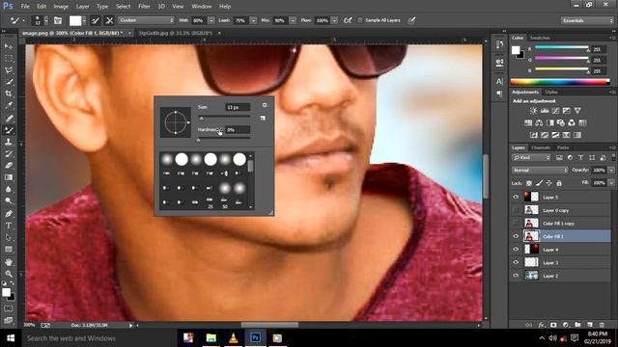This screenshot has height=347, width=618.
Task: Select the Horizontal Type tool
Action: point(9,226)
